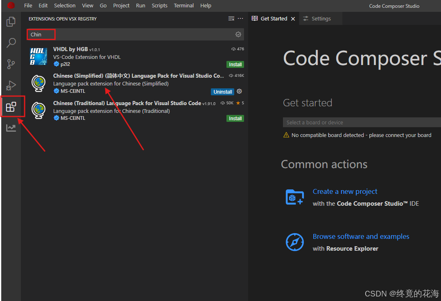Click the Get Started tab book icon
This screenshot has height=301, width=441.
[x=255, y=18]
